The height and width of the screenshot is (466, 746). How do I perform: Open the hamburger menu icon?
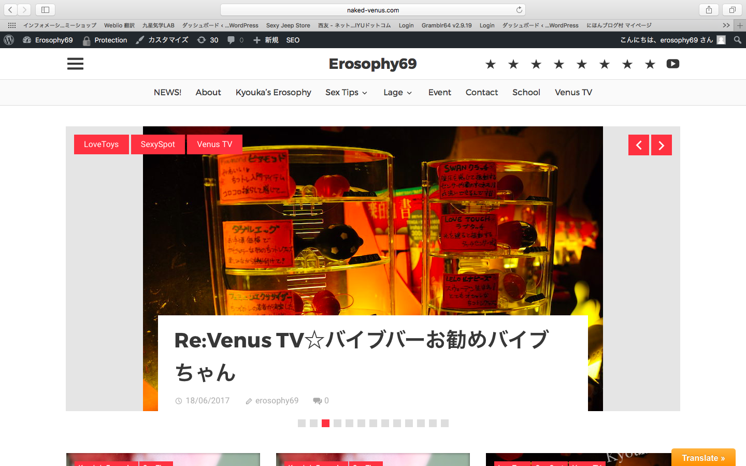[75, 64]
